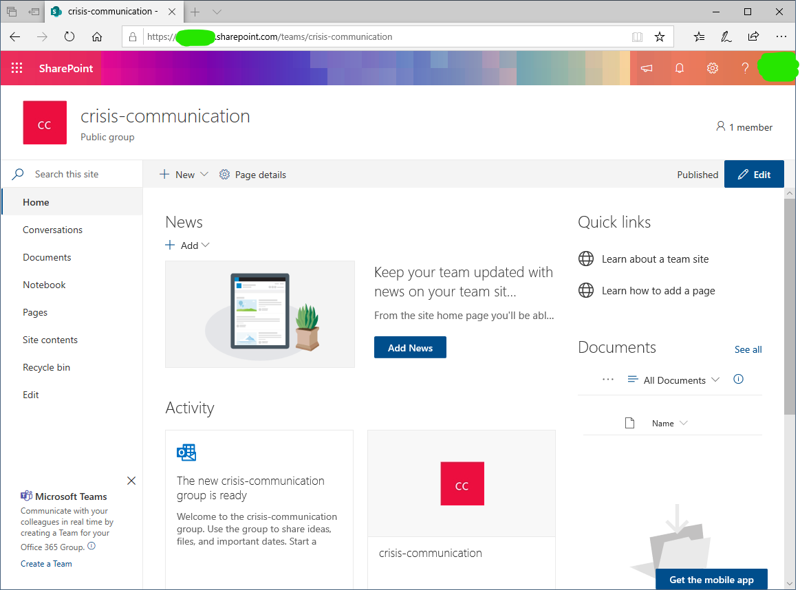Dismiss the Microsoft Teams promotion

click(131, 481)
